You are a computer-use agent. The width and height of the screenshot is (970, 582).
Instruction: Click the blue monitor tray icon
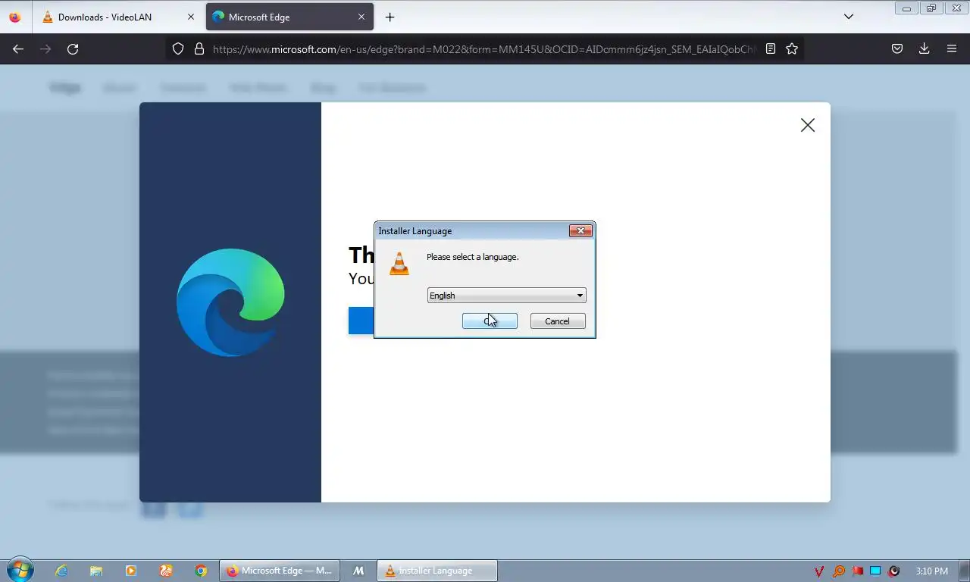tap(875, 571)
